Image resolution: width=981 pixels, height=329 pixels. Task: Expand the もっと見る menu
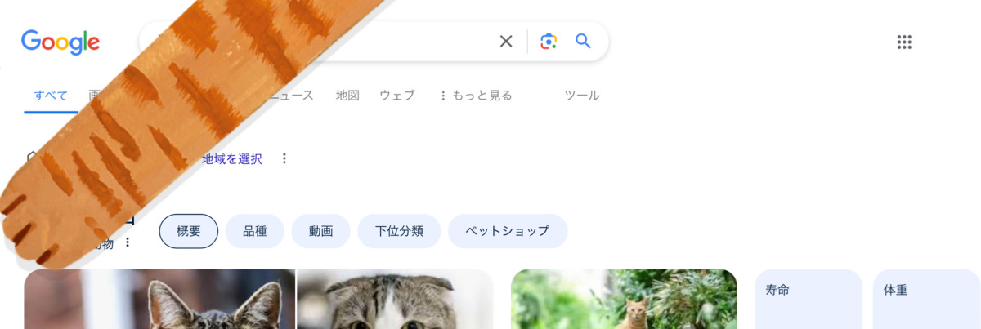point(476,96)
